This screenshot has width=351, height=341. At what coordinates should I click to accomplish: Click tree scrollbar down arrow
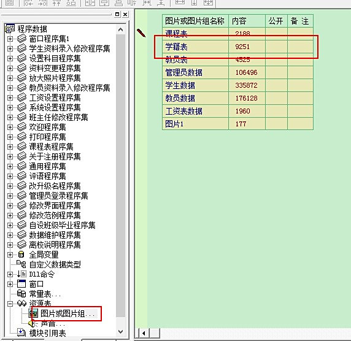click(121, 332)
